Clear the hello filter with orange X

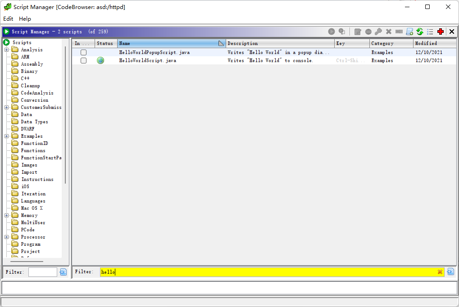(x=440, y=272)
